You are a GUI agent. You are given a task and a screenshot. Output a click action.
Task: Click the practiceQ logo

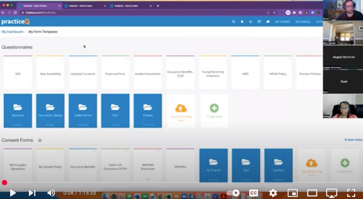click(15, 22)
